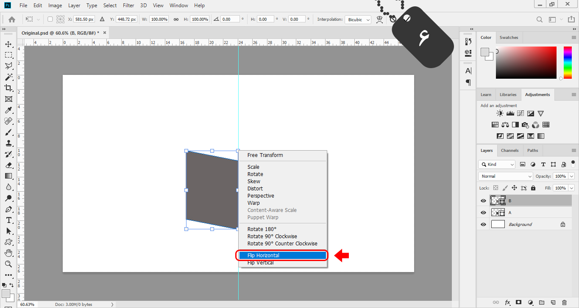Select the Hand tool
This screenshot has height=308, width=579.
click(x=8, y=253)
